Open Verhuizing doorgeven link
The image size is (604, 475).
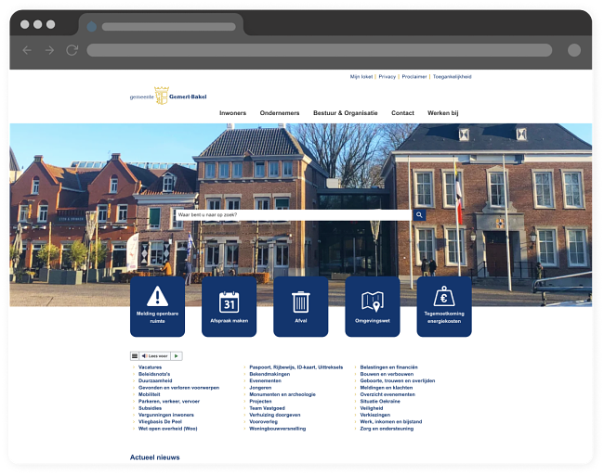[275, 415]
